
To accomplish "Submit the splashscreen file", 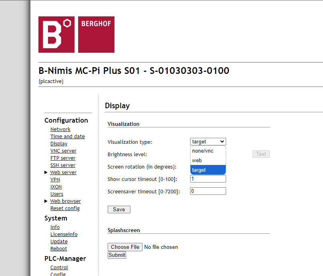I will (117, 255).
